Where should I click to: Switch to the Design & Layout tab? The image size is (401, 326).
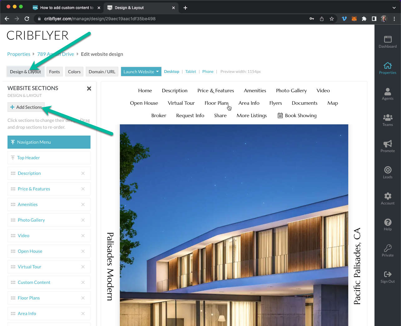26,72
